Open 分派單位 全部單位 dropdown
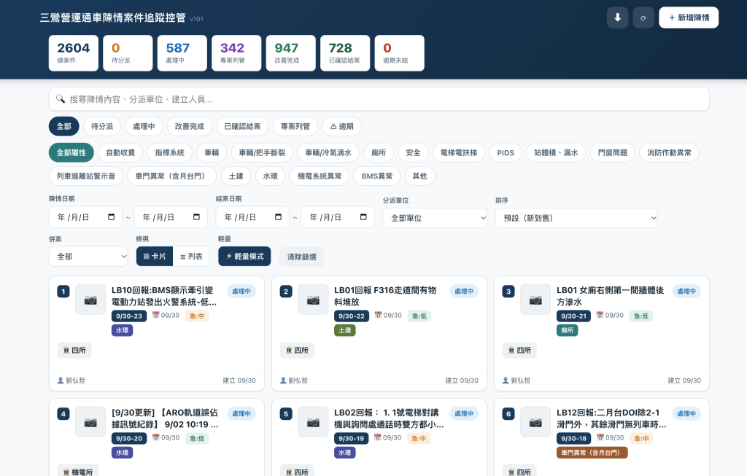 (435, 218)
